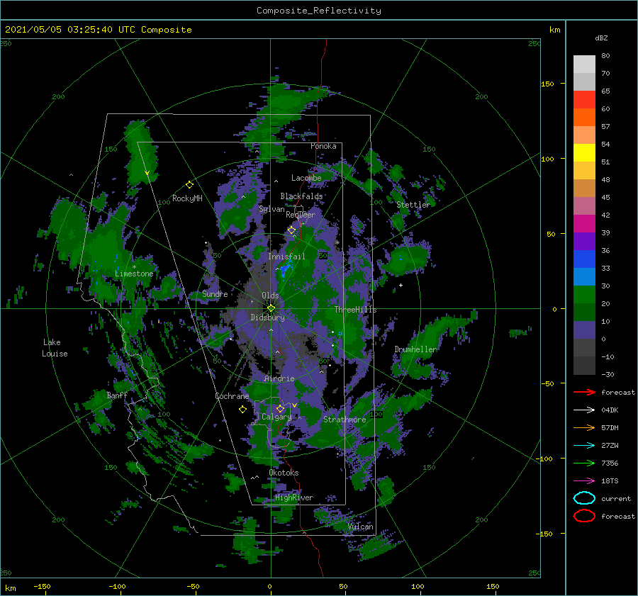
Task: Click the RedDeer city label
Action: [301, 215]
